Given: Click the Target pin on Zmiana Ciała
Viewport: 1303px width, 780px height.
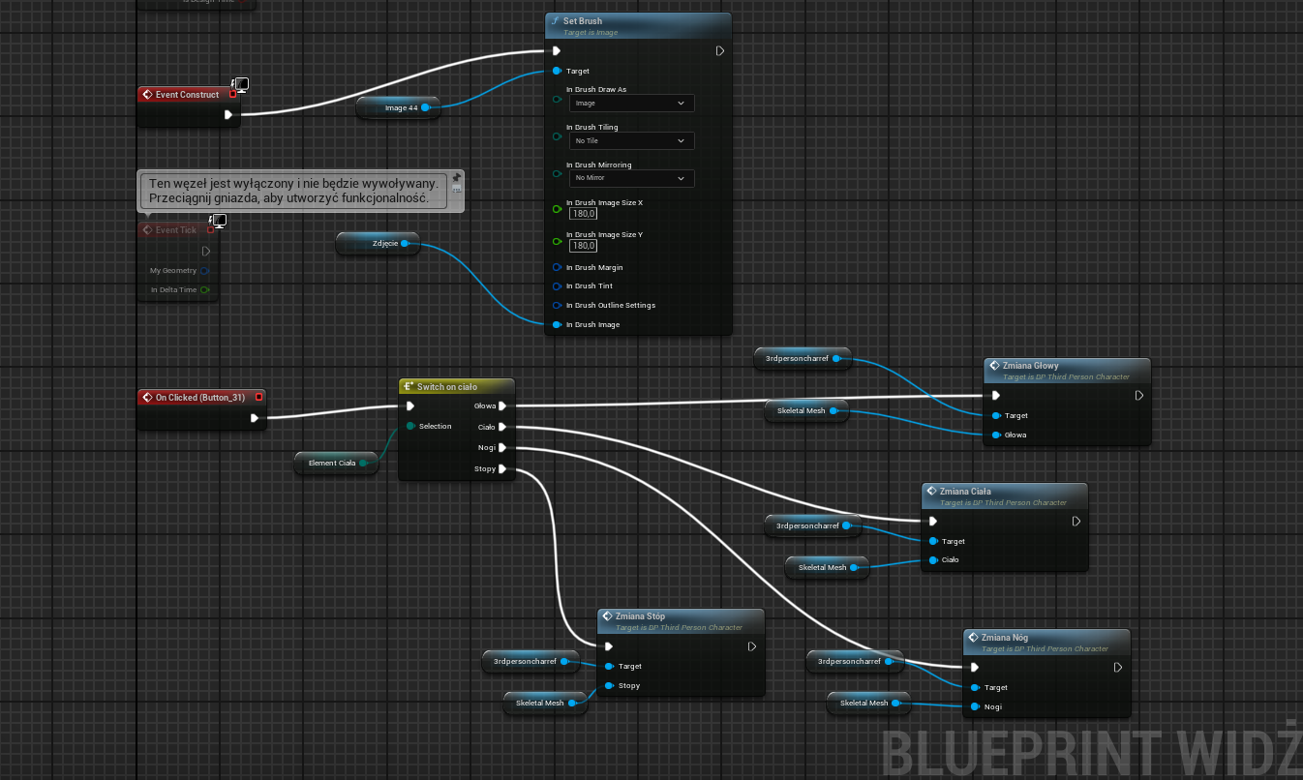Looking at the screenshot, I should [x=932, y=541].
